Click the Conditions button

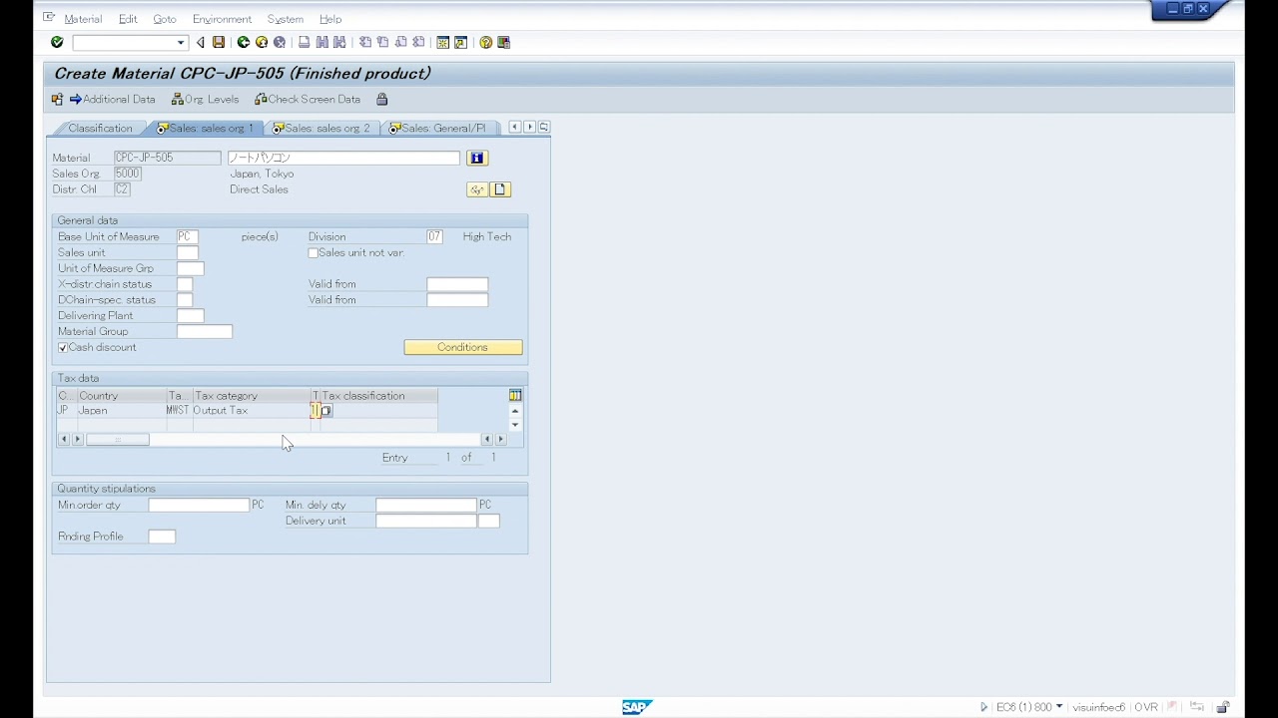tap(462, 347)
